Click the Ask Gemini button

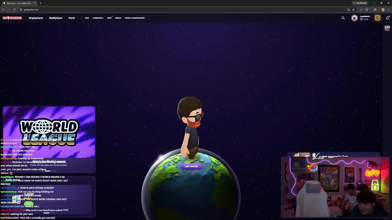[360, 3]
